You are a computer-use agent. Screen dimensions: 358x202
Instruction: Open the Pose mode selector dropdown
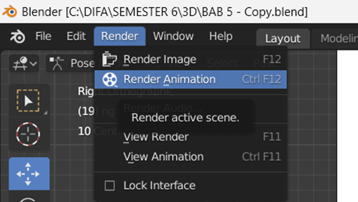pyautogui.click(x=70, y=63)
